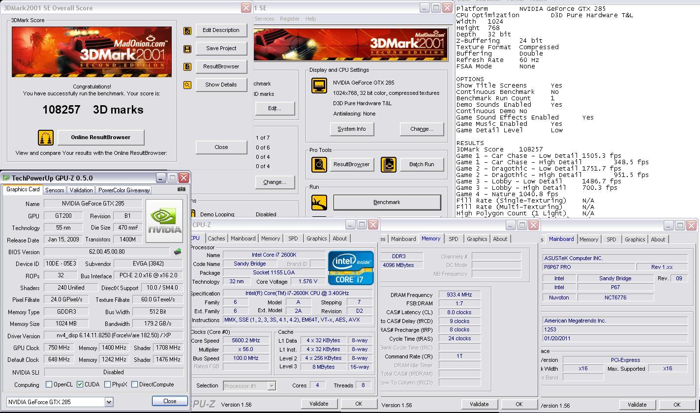
Task: Click the GPU-Z title bar application icon
Action: (x=6, y=178)
